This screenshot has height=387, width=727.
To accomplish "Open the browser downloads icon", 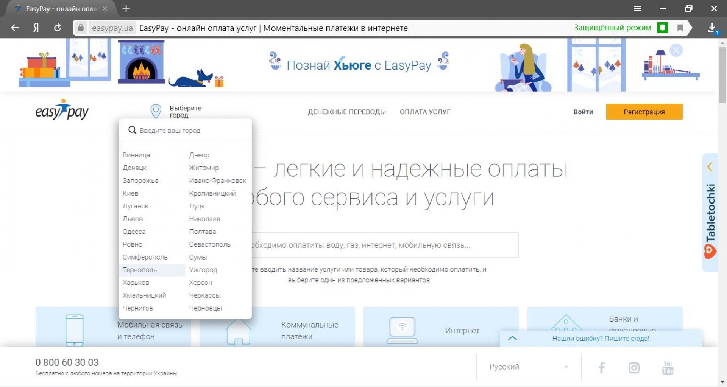I will (712, 28).
